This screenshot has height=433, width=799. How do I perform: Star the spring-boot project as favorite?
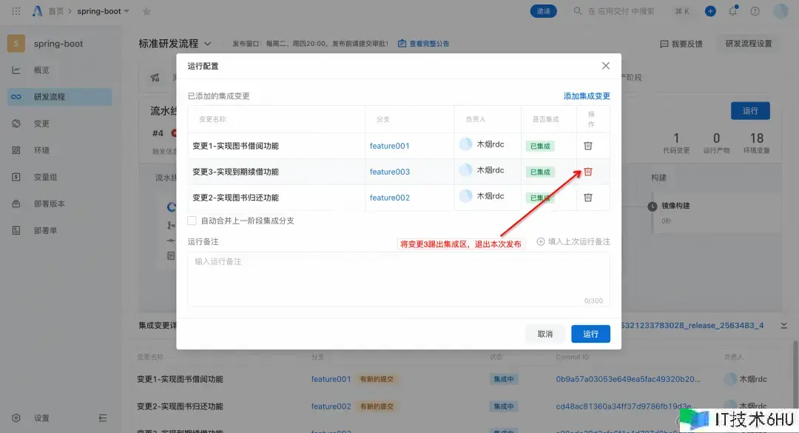(x=146, y=11)
